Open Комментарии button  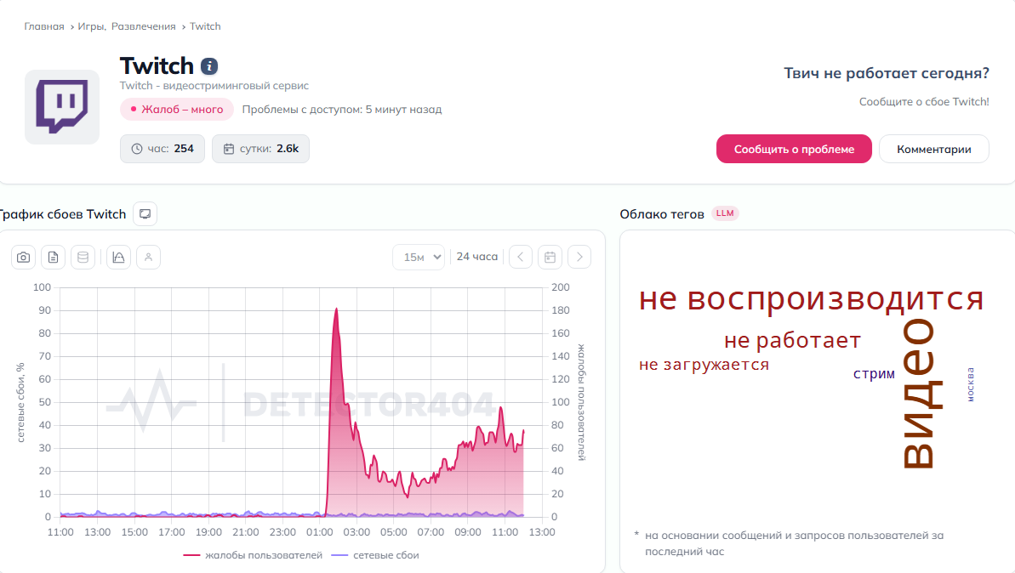point(933,149)
